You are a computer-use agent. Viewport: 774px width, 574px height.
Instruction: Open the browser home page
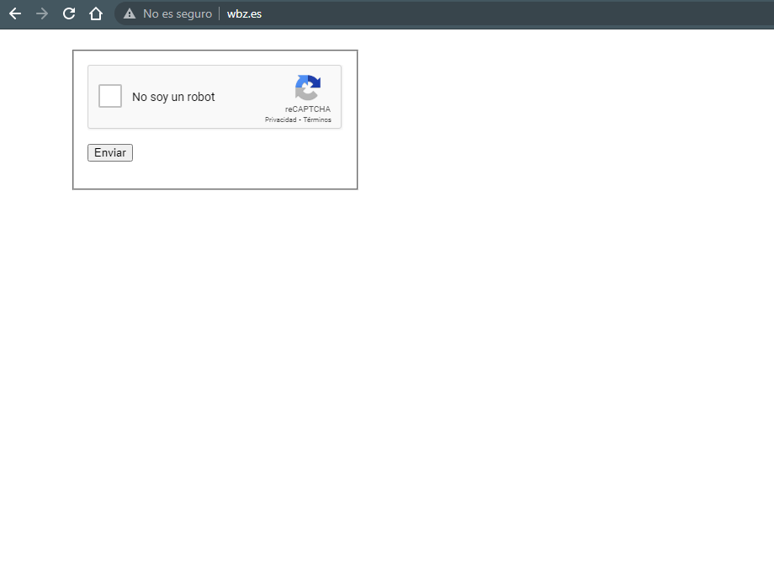96,13
